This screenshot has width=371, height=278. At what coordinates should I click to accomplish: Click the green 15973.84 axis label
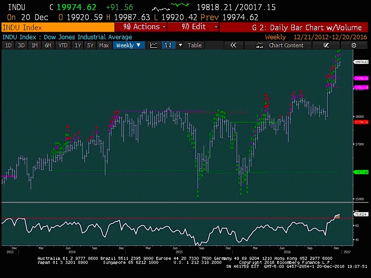361,172
